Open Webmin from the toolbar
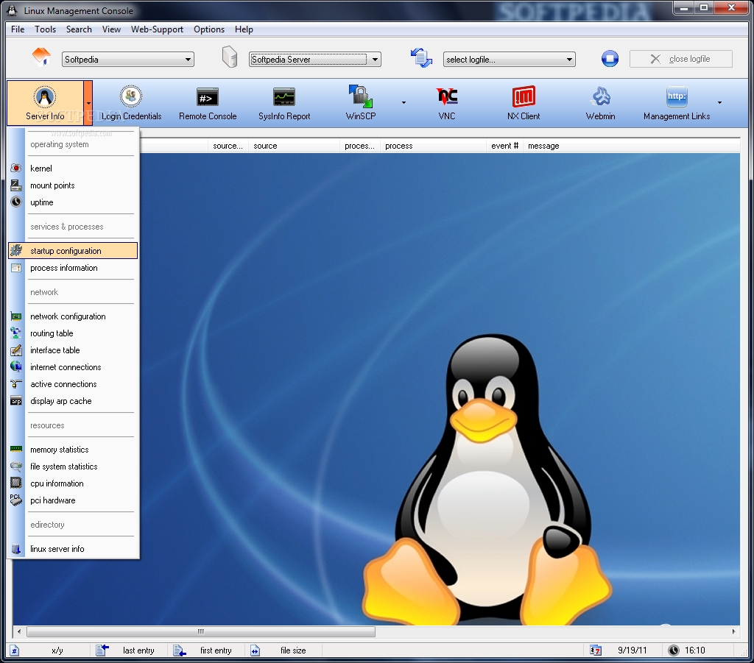 (x=600, y=103)
